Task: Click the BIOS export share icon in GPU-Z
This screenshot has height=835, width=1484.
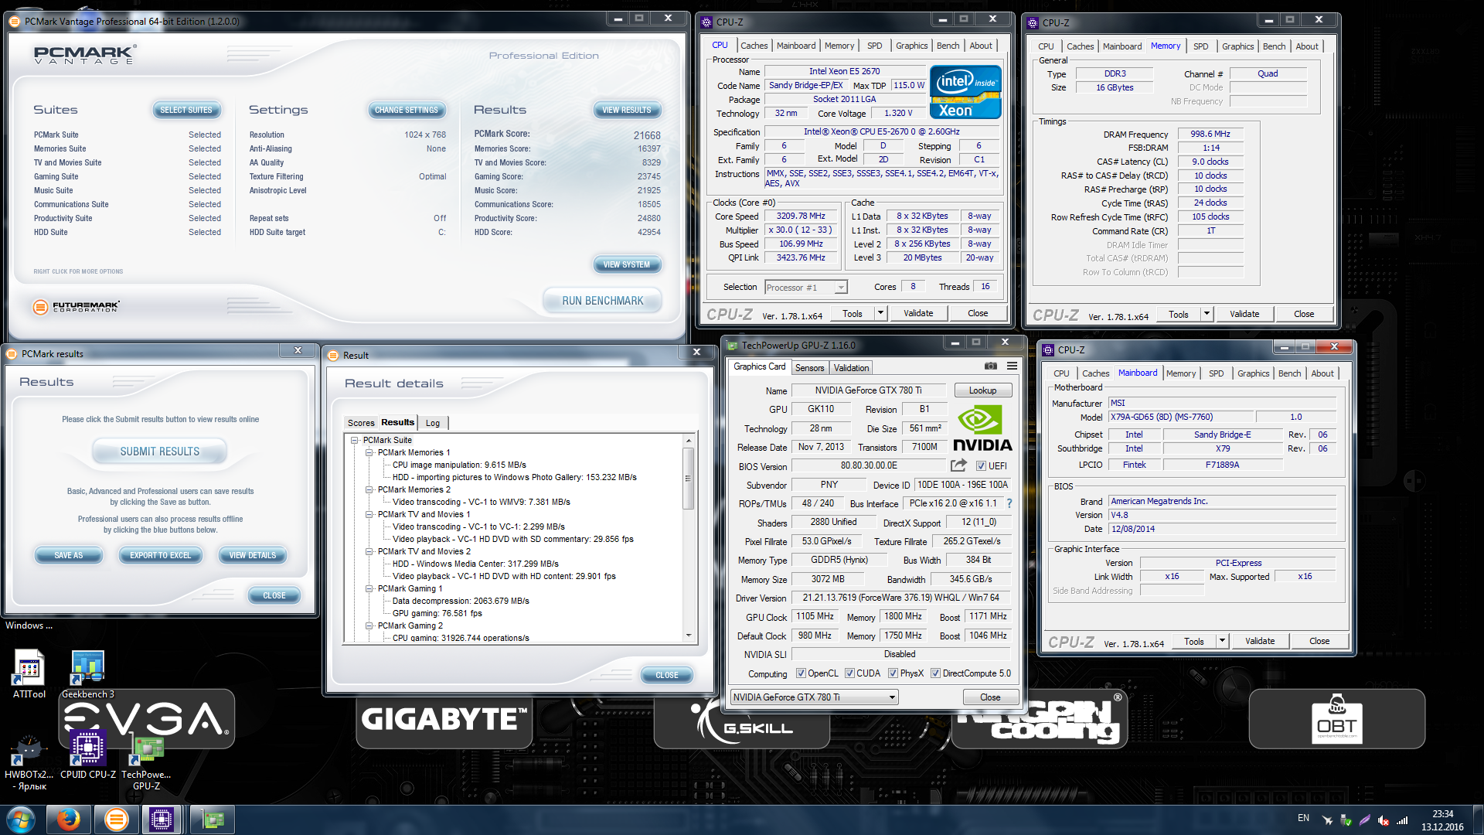Action: coord(958,465)
